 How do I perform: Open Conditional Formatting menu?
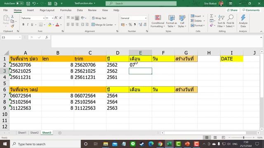tap(158, 21)
